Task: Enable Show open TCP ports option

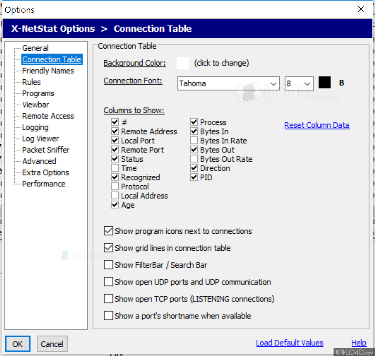Action: [108, 299]
